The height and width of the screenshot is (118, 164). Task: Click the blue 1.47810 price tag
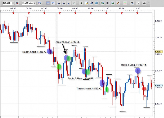click(159, 86)
